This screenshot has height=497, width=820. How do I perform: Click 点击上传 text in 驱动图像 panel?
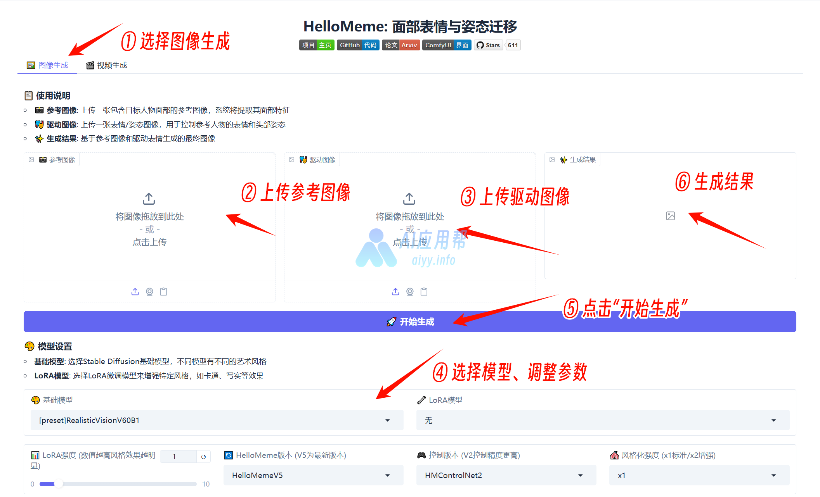(410, 242)
